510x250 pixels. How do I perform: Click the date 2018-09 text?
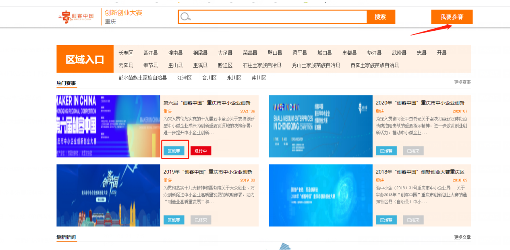pos(460,180)
